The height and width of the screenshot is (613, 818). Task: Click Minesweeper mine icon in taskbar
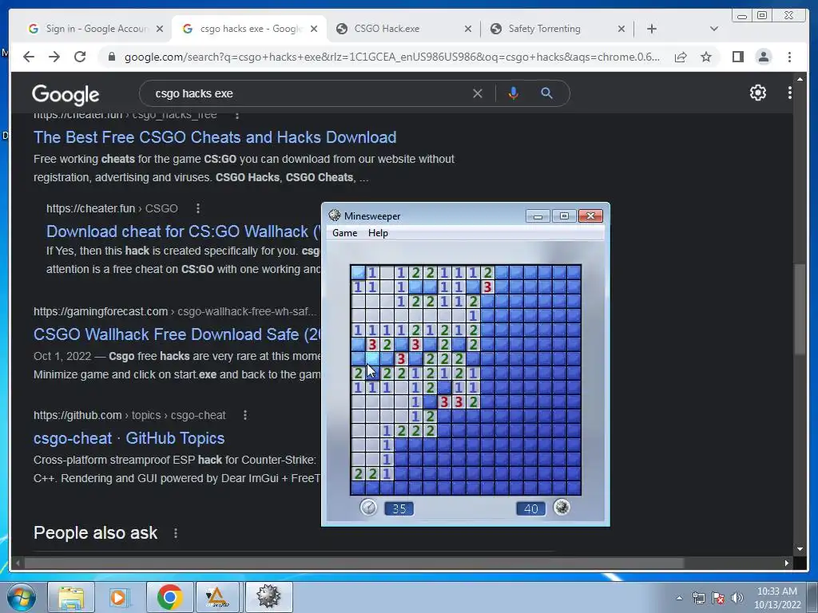click(268, 597)
